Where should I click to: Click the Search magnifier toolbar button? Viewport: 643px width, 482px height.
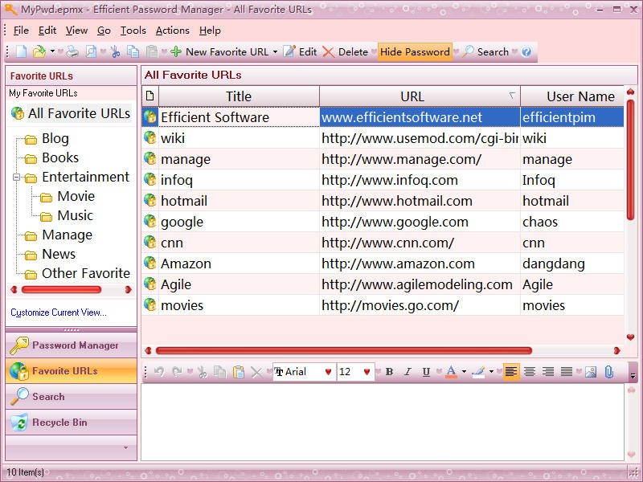click(485, 51)
